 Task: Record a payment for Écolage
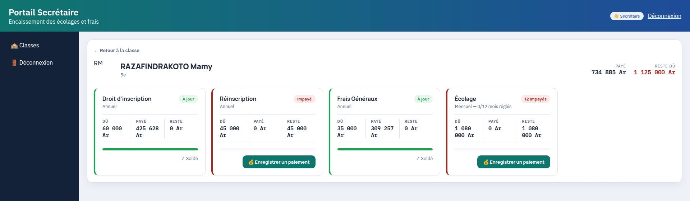(514, 162)
